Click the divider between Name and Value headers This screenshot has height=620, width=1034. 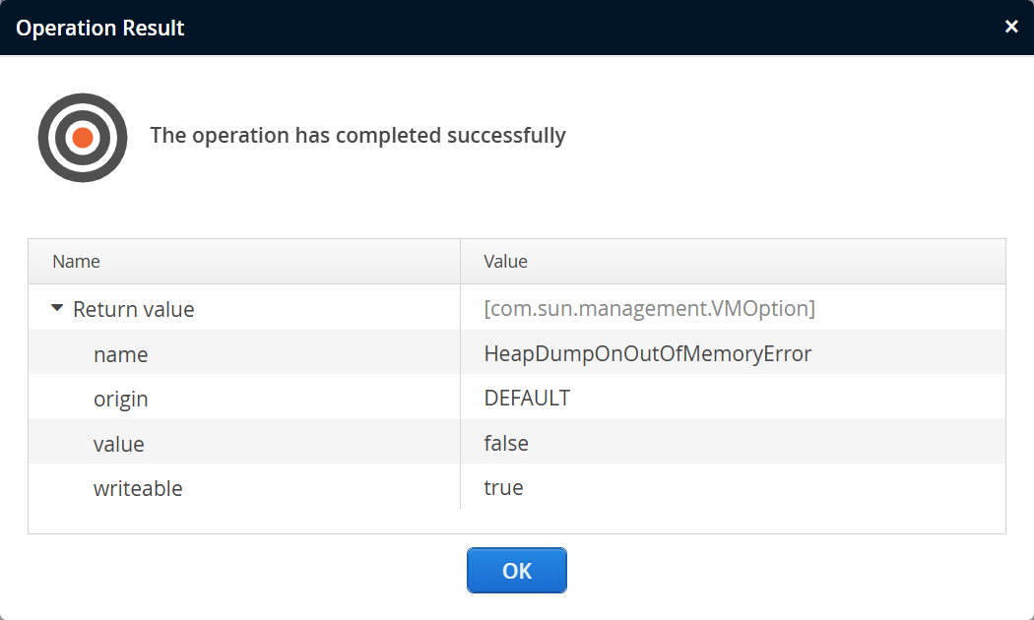point(460,262)
